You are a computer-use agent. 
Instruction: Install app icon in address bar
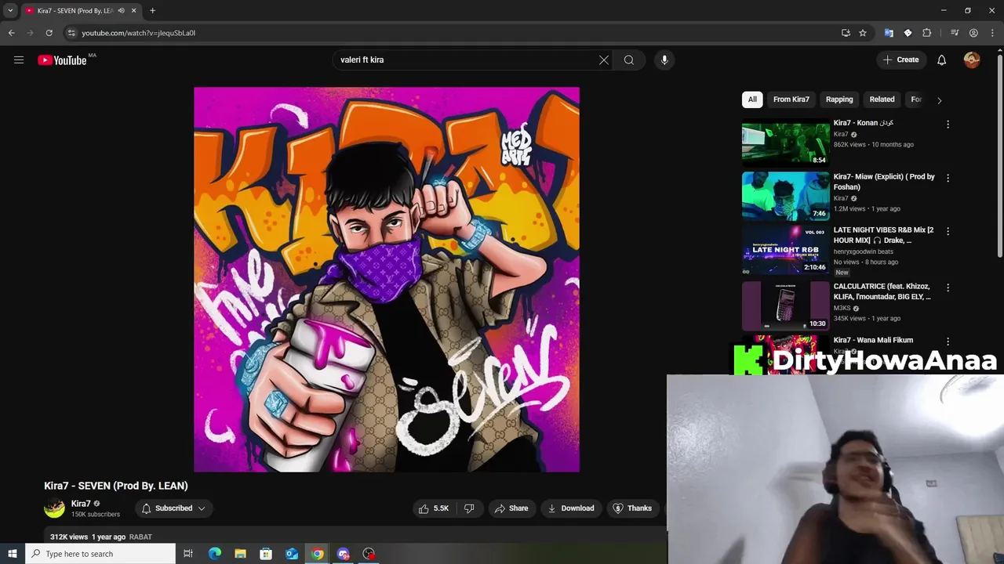coord(846,33)
